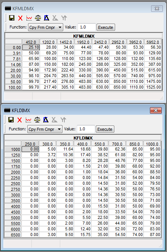Image resolution: width=167 pixels, height=252 pixels.
Task: Save the KFMLDMX map with floppy icon
Action: tap(12, 18)
